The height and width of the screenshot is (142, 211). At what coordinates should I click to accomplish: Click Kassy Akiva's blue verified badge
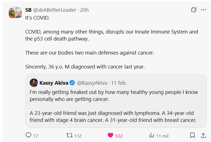(72, 83)
